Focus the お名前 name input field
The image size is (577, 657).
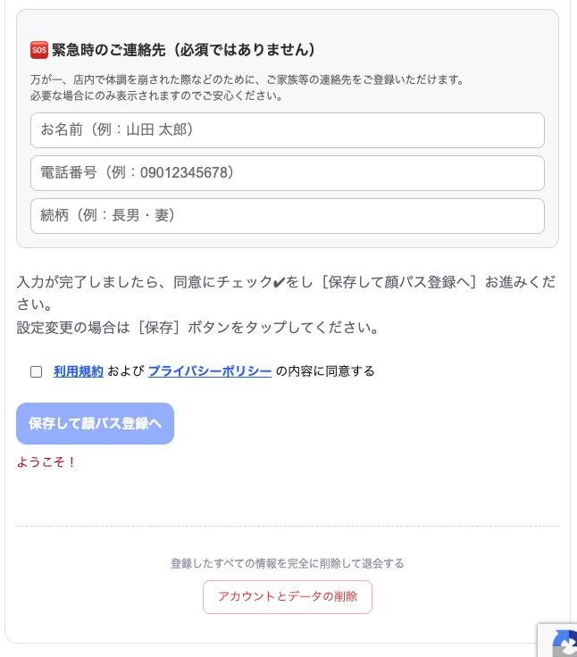(288, 130)
